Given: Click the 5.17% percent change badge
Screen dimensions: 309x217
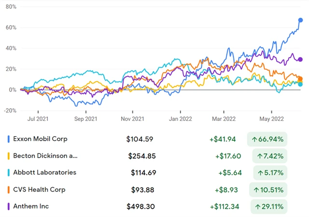Looking at the screenshot, I should 269,173.
